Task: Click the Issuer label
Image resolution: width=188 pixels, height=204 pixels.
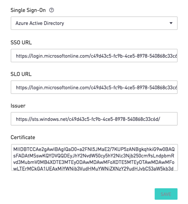Action: click(x=18, y=106)
